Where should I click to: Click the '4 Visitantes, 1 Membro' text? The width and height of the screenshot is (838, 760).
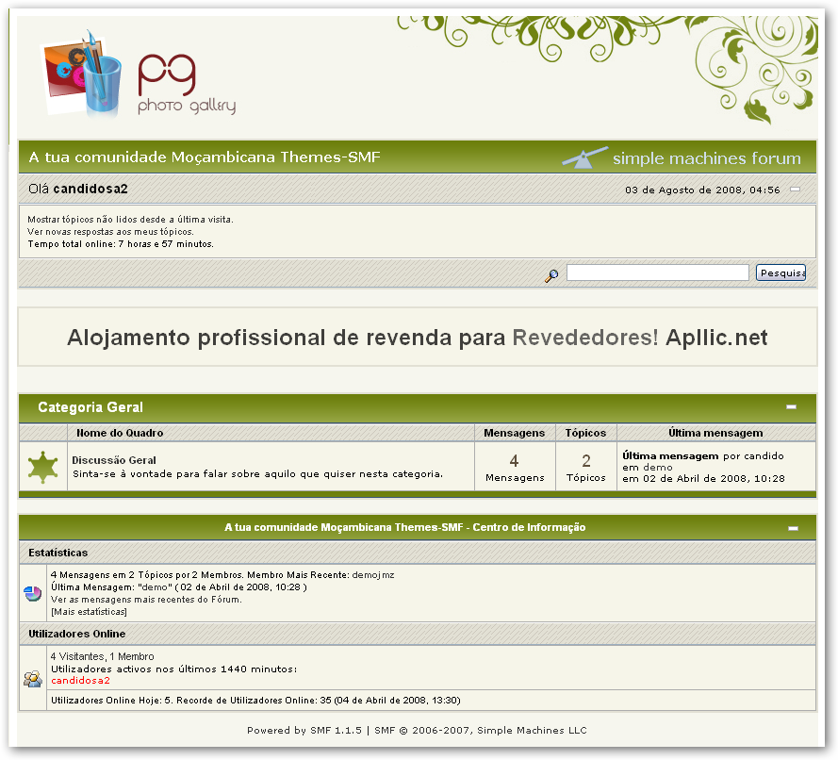click(x=103, y=656)
